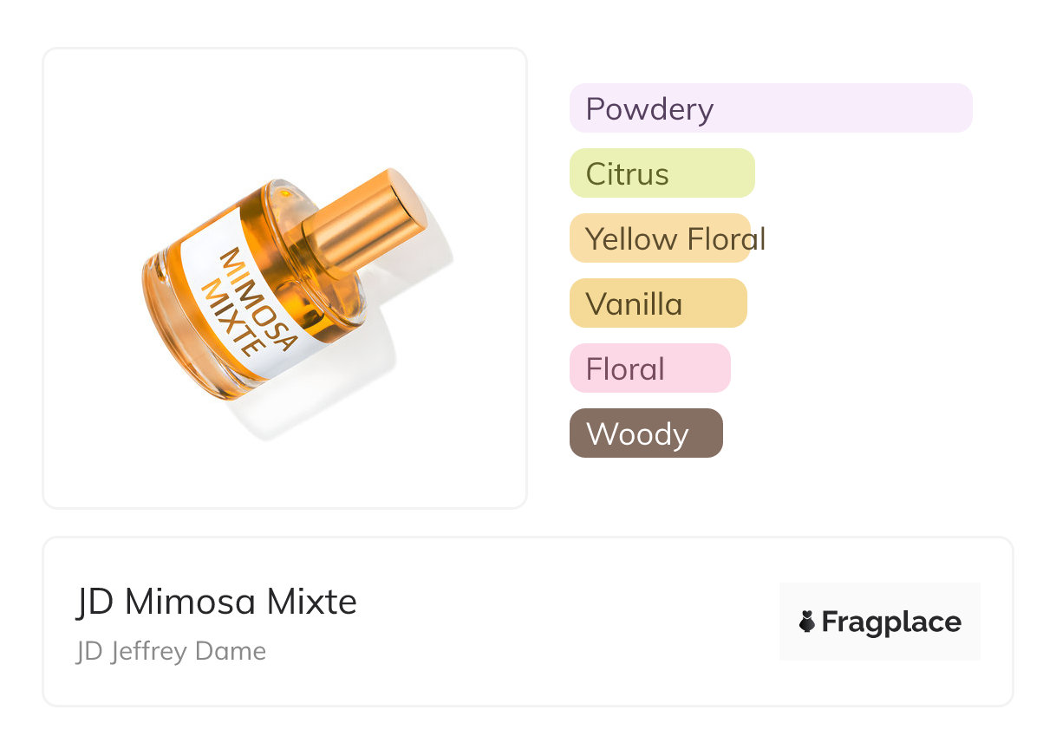1056x749 pixels.
Task: Click the Yellow Floral accord bar
Action: coord(660,238)
